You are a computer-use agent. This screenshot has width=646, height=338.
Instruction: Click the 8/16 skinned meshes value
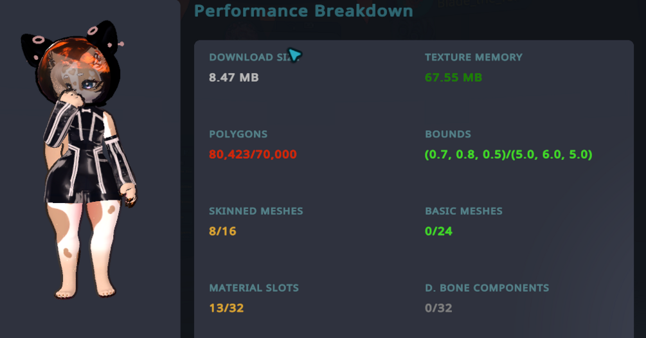point(222,231)
